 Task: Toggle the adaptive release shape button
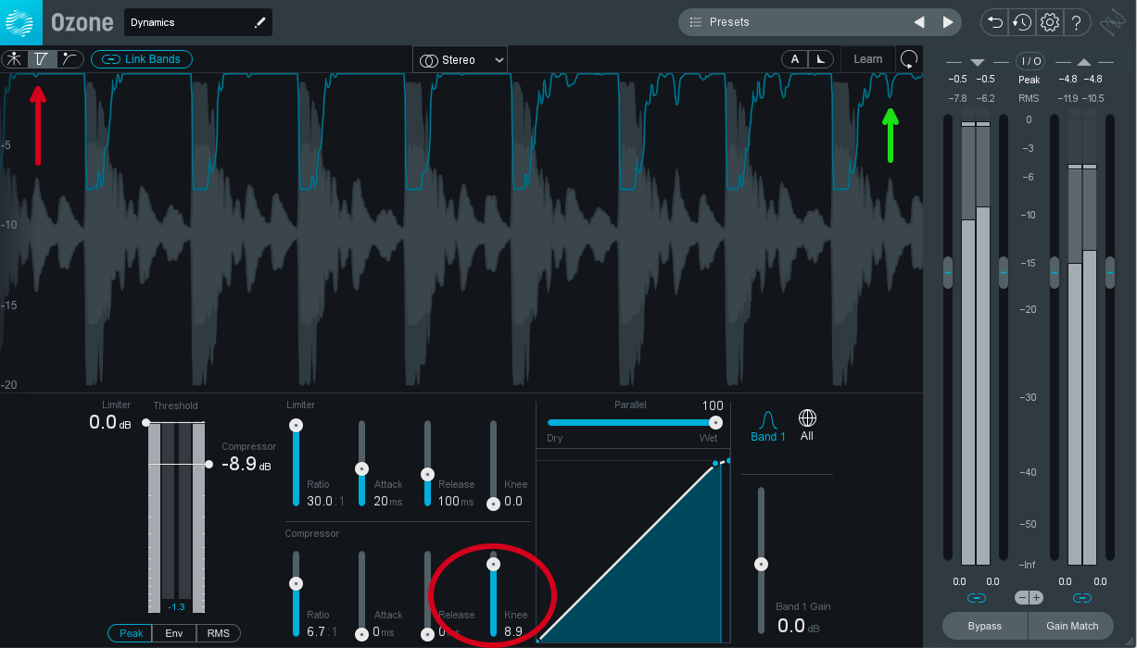821,59
